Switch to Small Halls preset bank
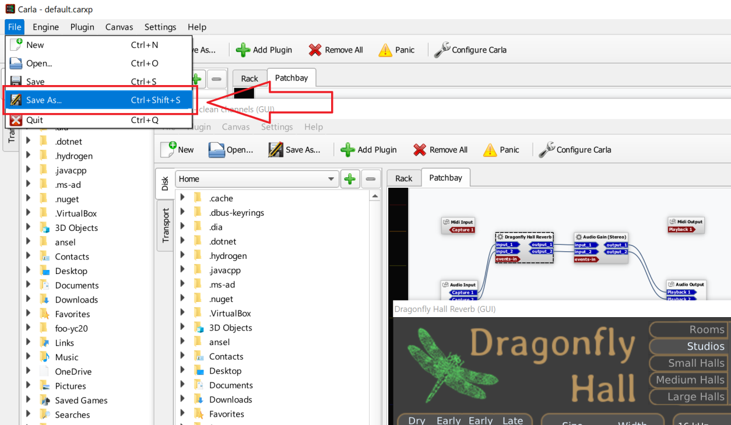 pyautogui.click(x=688, y=363)
